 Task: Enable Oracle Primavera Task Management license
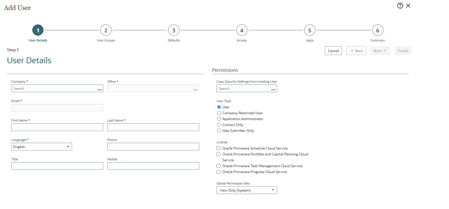coord(218,166)
